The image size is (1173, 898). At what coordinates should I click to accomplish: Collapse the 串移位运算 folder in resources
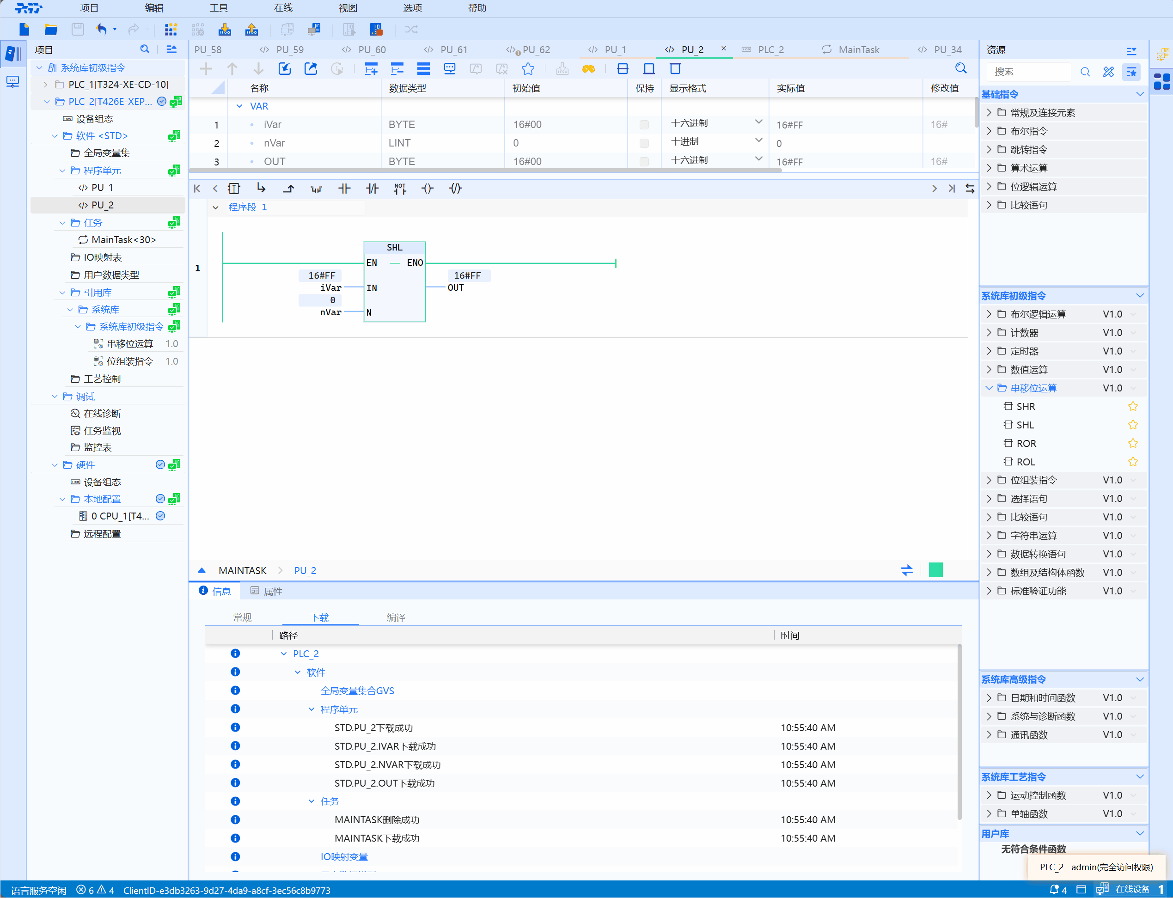coord(989,388)
